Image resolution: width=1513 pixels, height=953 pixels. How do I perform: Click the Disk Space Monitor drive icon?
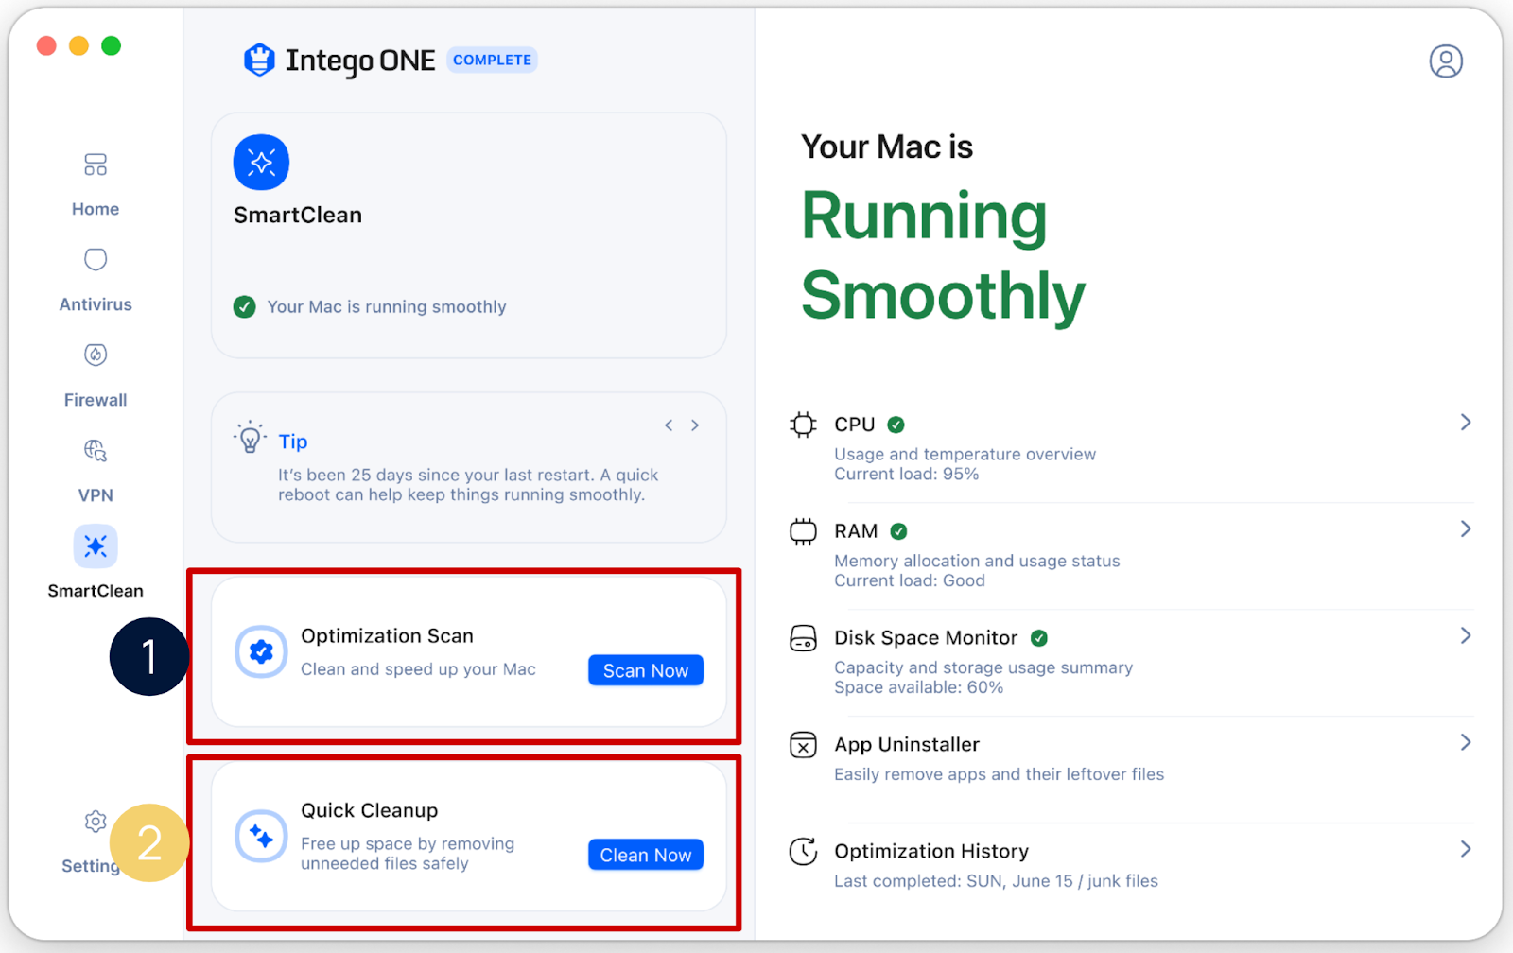click(803, 638)
